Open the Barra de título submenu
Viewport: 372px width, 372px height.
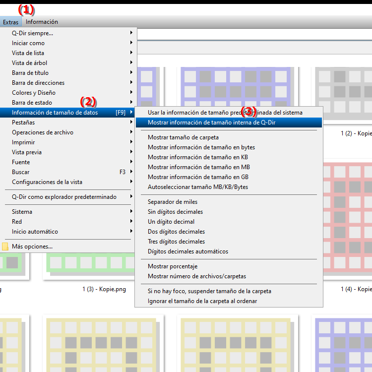click(68, 73)
